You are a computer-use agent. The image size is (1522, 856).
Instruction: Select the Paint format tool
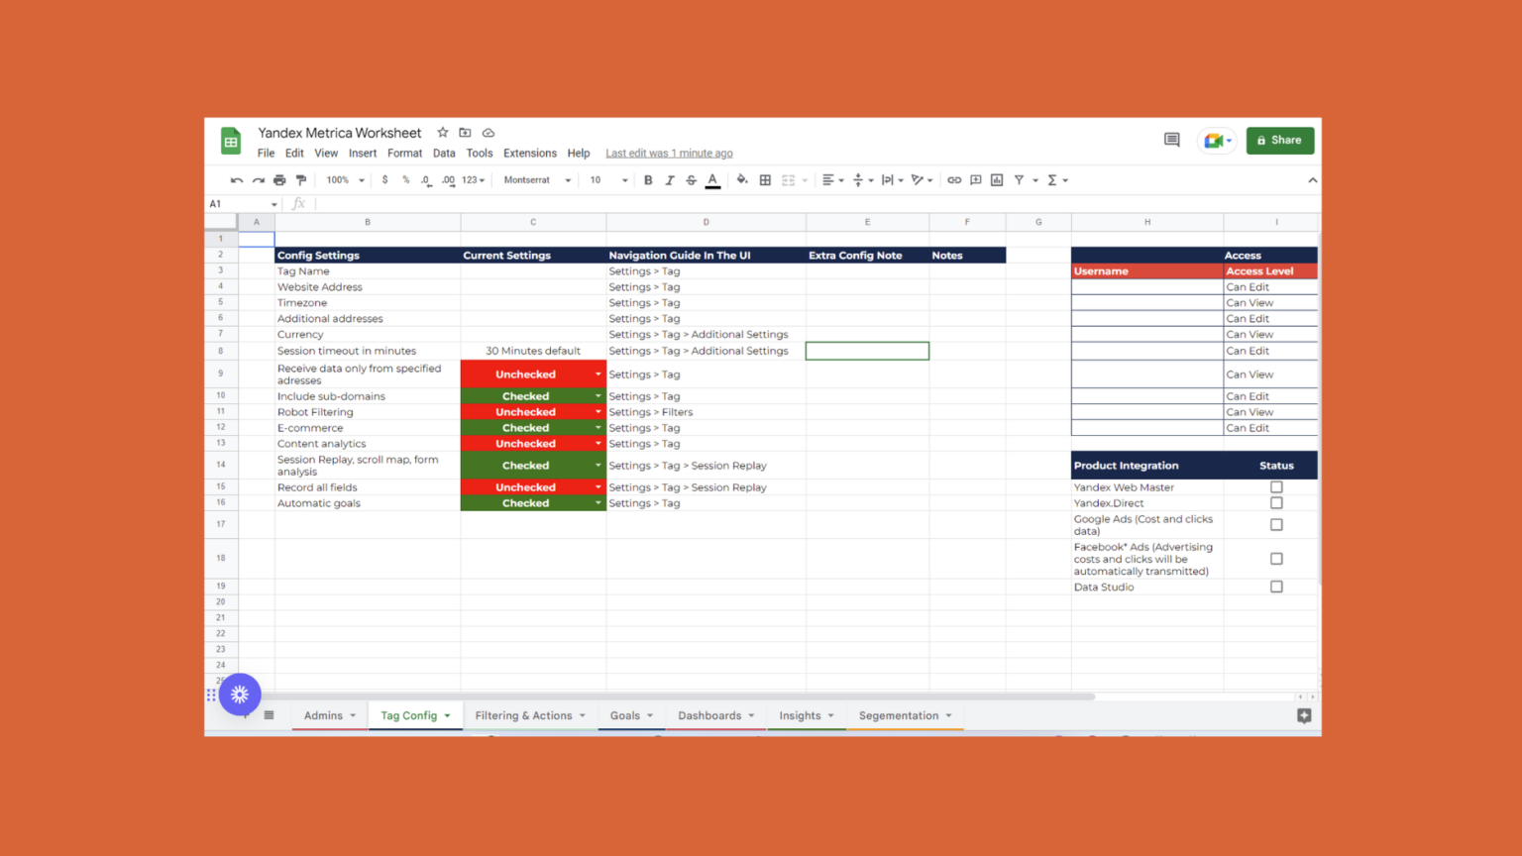point(299,179)
